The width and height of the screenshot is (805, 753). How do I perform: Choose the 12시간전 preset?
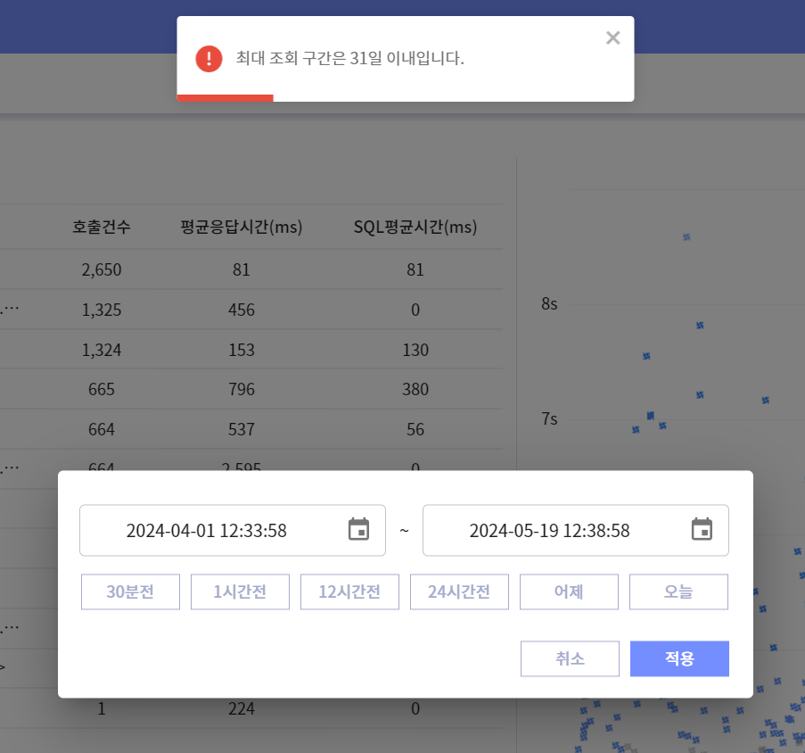click(x=349, y=592)
